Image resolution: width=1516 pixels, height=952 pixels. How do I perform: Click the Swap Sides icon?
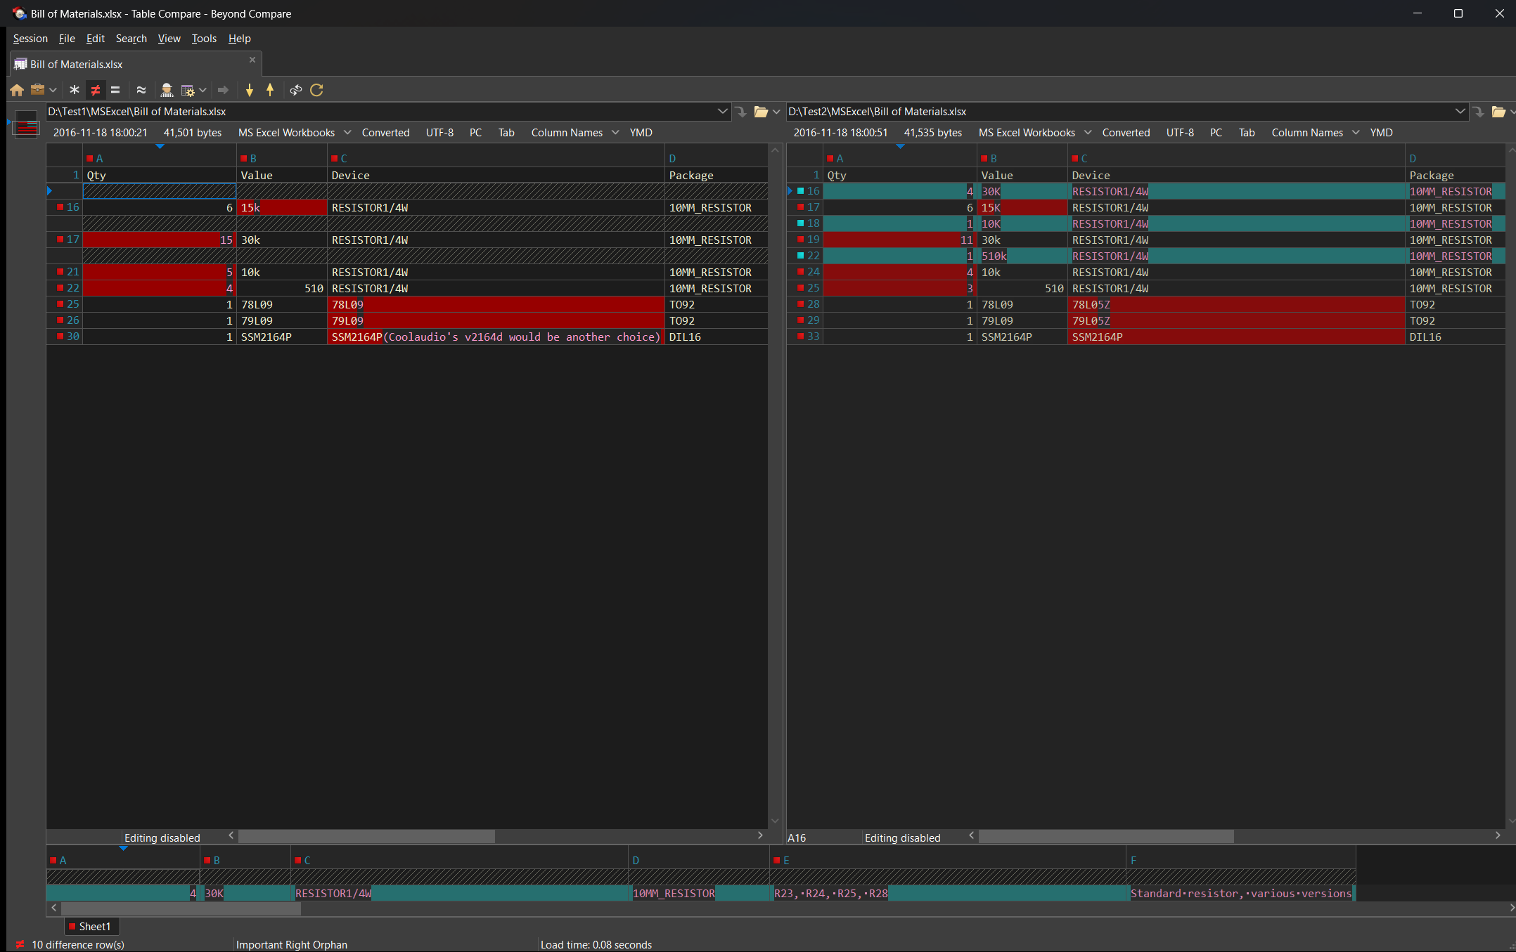point(296,90)
